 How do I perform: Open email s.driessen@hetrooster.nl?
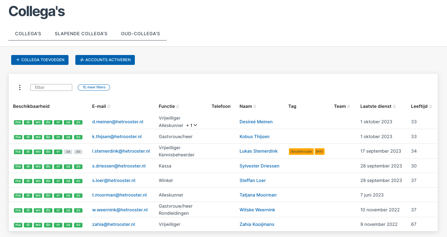tap(119, 166)
